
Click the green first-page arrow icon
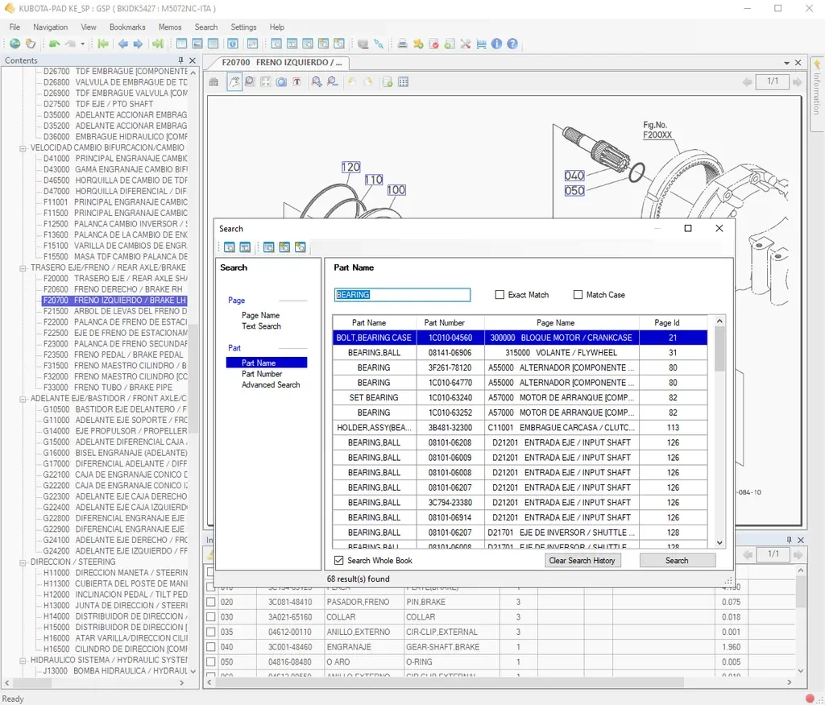point(103,44)
